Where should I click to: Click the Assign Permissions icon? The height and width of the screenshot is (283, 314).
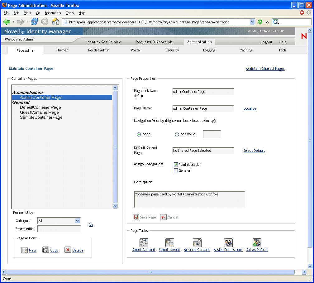[x=228, y=243]
